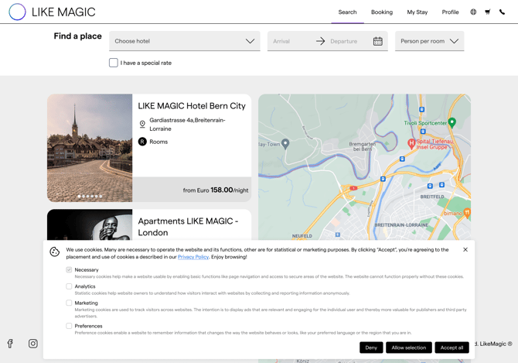This screenshot has width=518, height=363.
Task: Open the Instagram icon
Action: pyautogui.click(x=33, y=344)
